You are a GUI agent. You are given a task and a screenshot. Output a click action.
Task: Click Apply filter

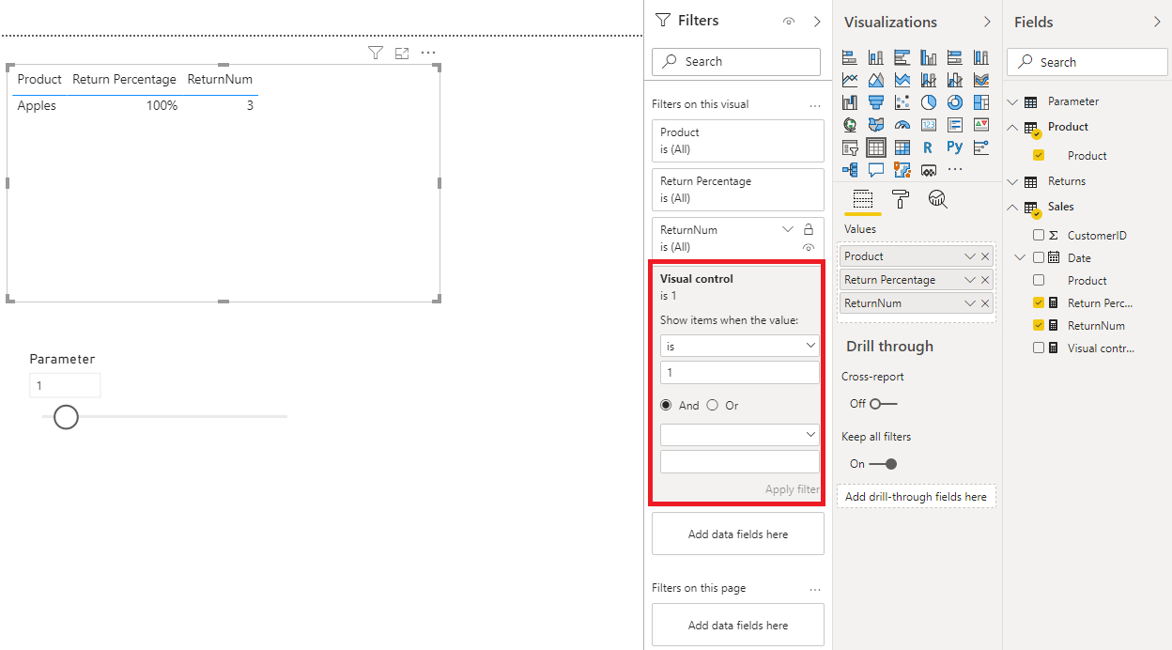[792, 489]
